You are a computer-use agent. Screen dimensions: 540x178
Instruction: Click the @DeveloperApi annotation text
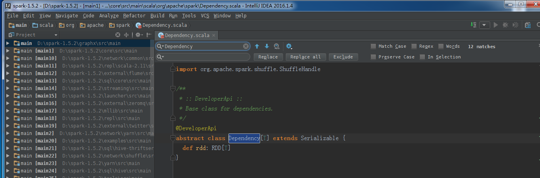point(196,128)
